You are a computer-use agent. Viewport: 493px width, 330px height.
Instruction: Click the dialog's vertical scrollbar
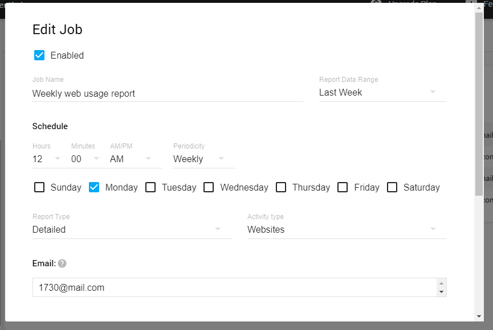pos(479,102)
